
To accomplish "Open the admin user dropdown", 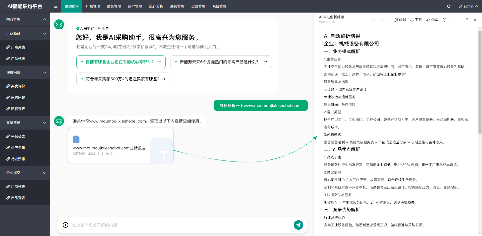I will pyautogui.click(x=468, y=6).
